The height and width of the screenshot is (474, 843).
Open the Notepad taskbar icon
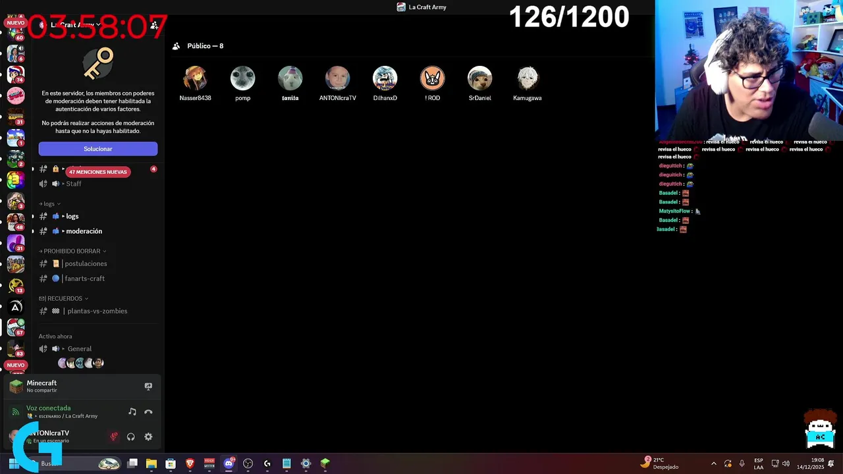pos(286,463)
